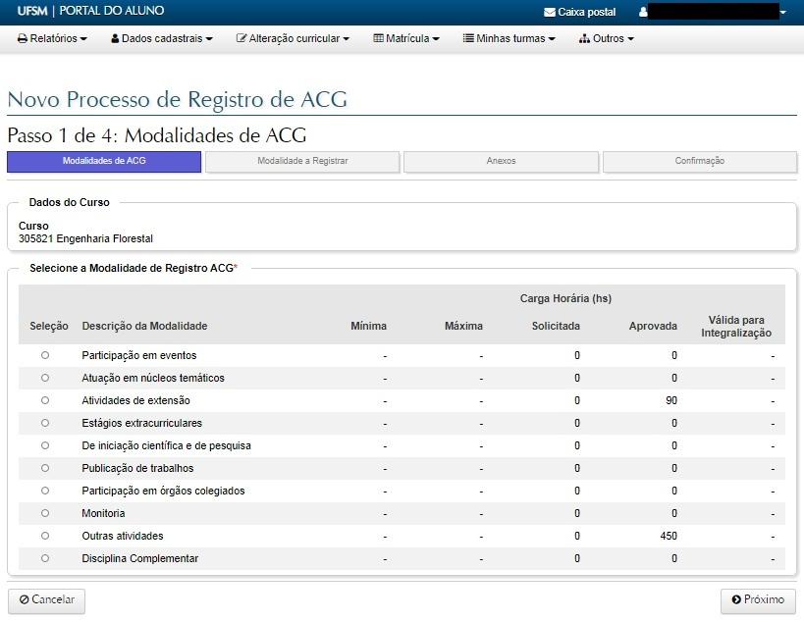Click the sitemap icon beside Outros

click(584, 39)
